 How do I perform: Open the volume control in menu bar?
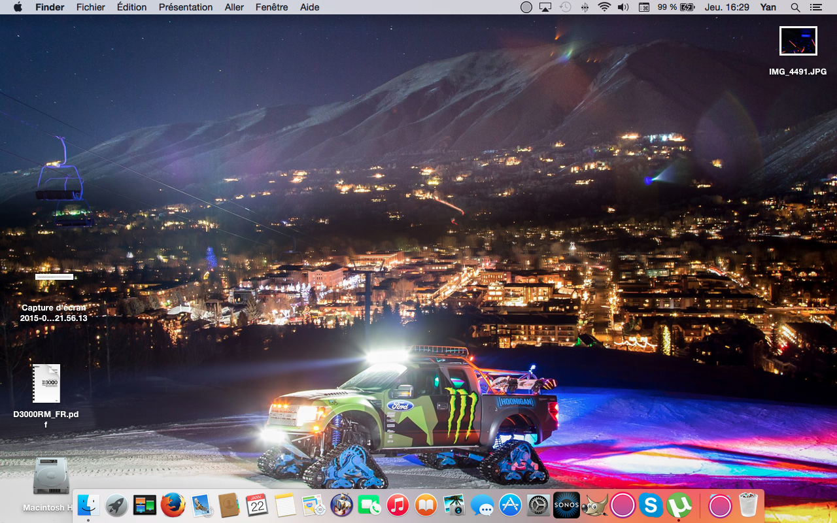click(623, 7)
